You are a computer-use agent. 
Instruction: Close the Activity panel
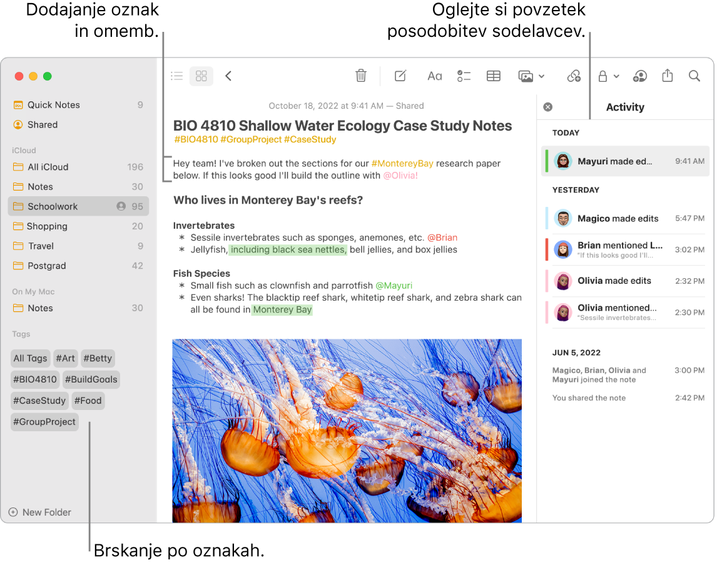pos(548,107)
